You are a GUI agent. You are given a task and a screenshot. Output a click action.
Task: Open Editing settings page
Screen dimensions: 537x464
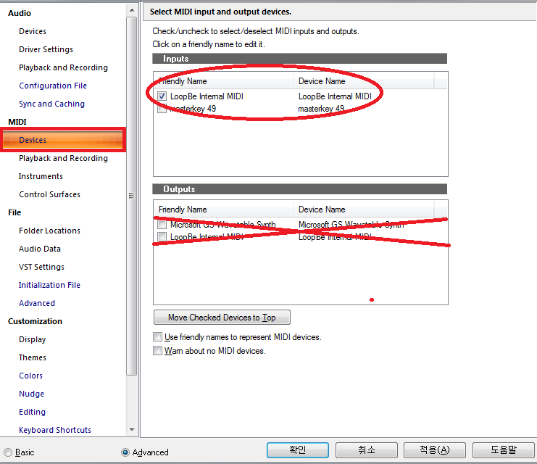coord(32,412)
